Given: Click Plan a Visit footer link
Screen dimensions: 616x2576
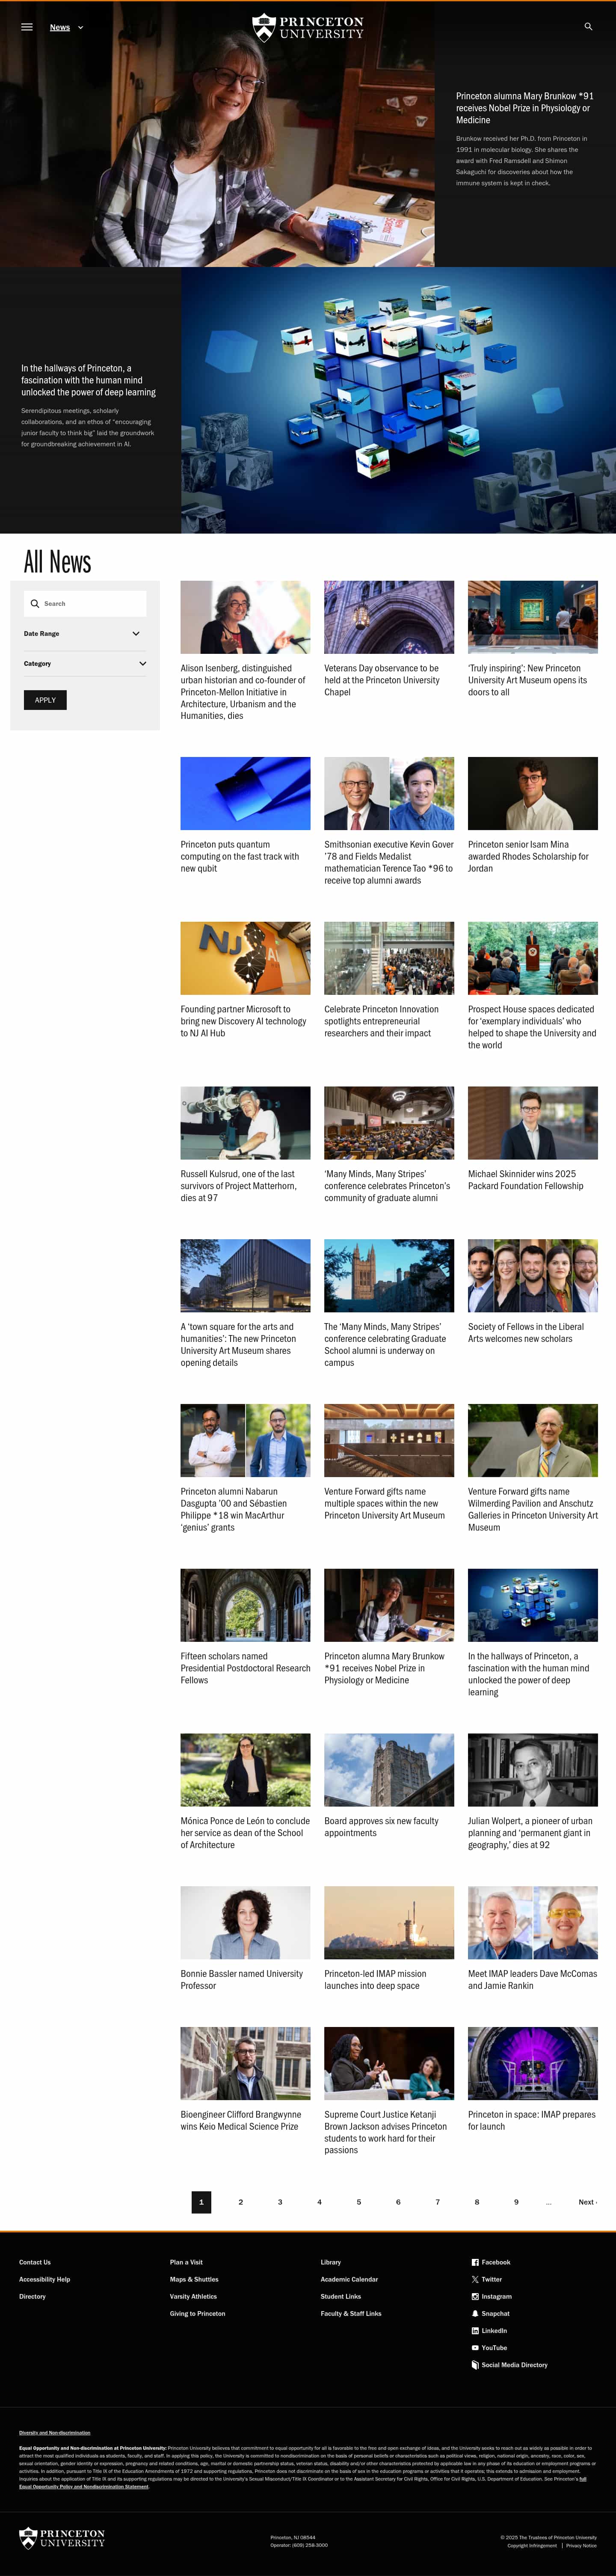Looking at the screenshot, I should (x=186, y=2262).
